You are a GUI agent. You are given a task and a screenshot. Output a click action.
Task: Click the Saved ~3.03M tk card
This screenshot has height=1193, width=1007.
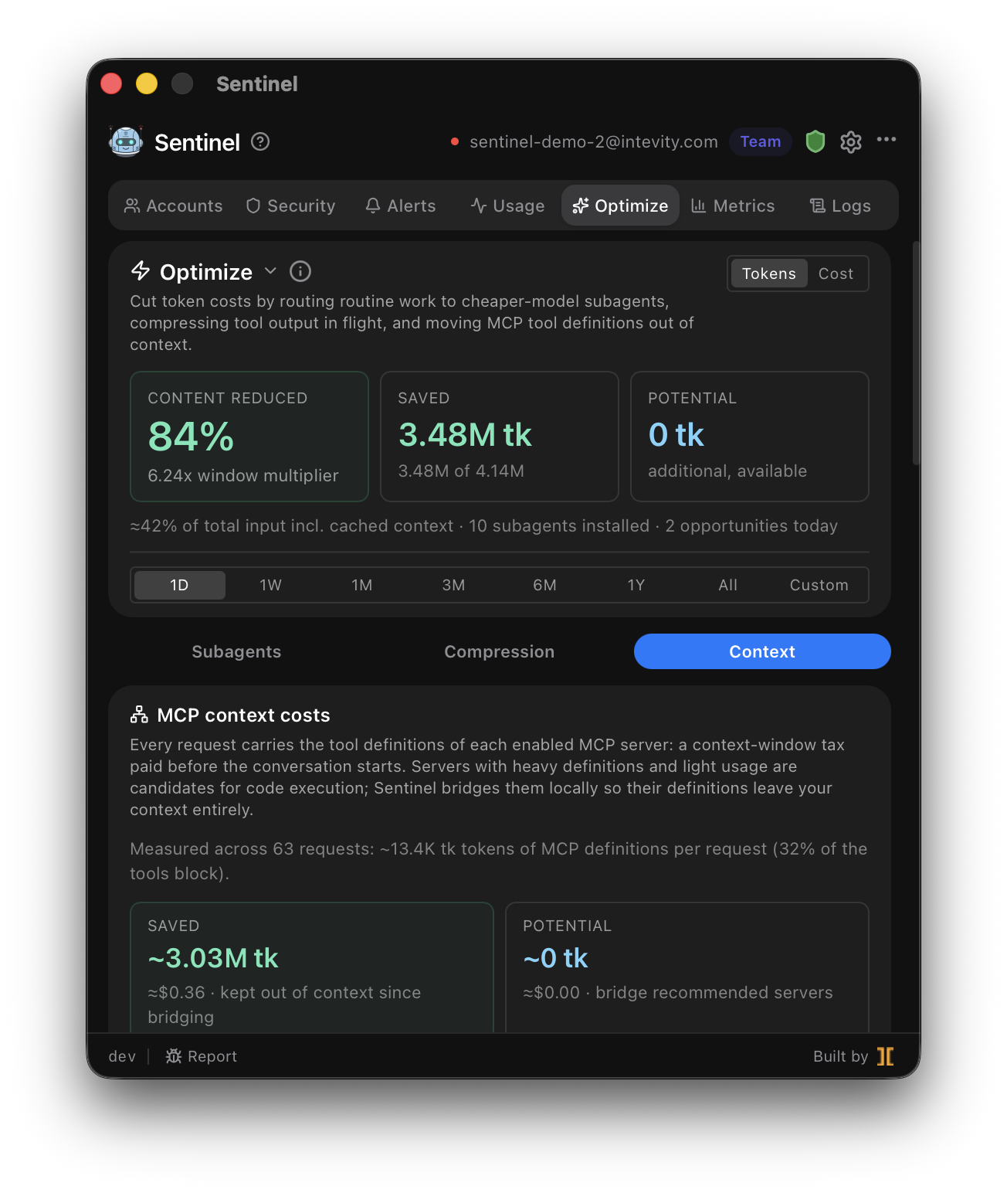[x=312, y=967]
